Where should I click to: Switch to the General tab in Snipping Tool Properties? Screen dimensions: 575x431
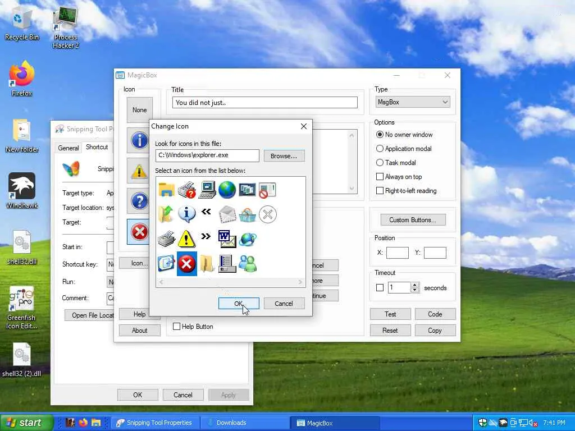68,148
